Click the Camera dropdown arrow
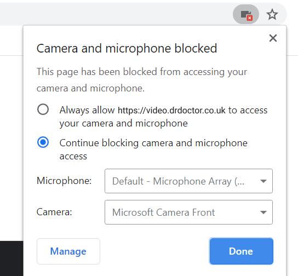298x276 pixels. tap(263, 212)
